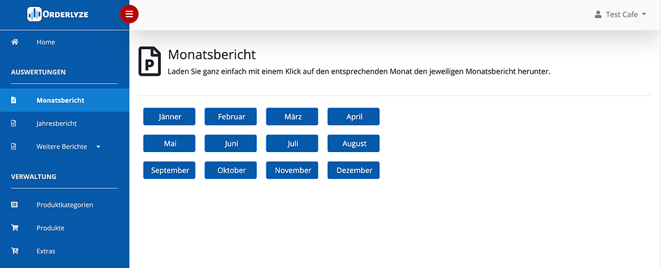The height and width of the screenshot is (268, 661).
Task: Download the August report
Action: click(353, 144)
